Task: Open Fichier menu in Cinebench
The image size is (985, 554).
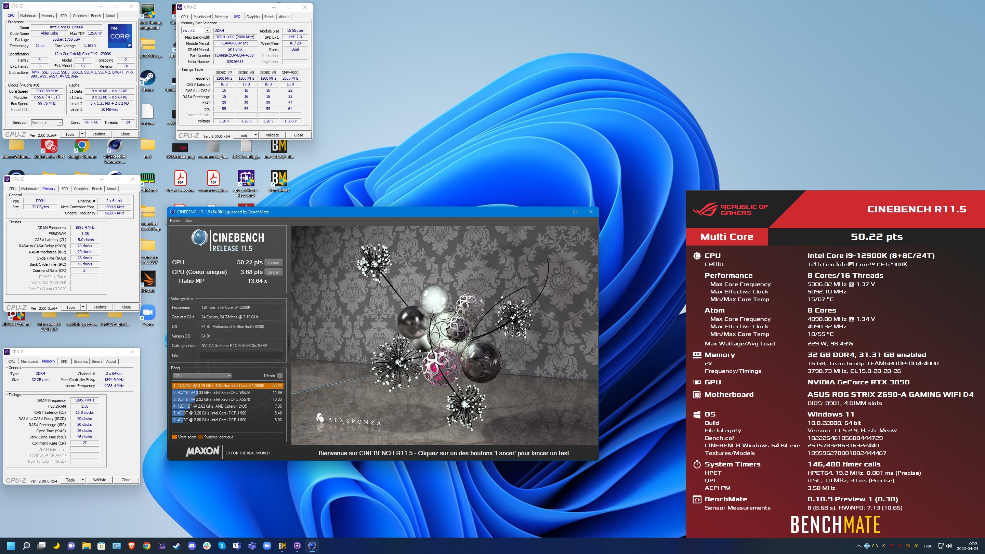Action: 175,221
